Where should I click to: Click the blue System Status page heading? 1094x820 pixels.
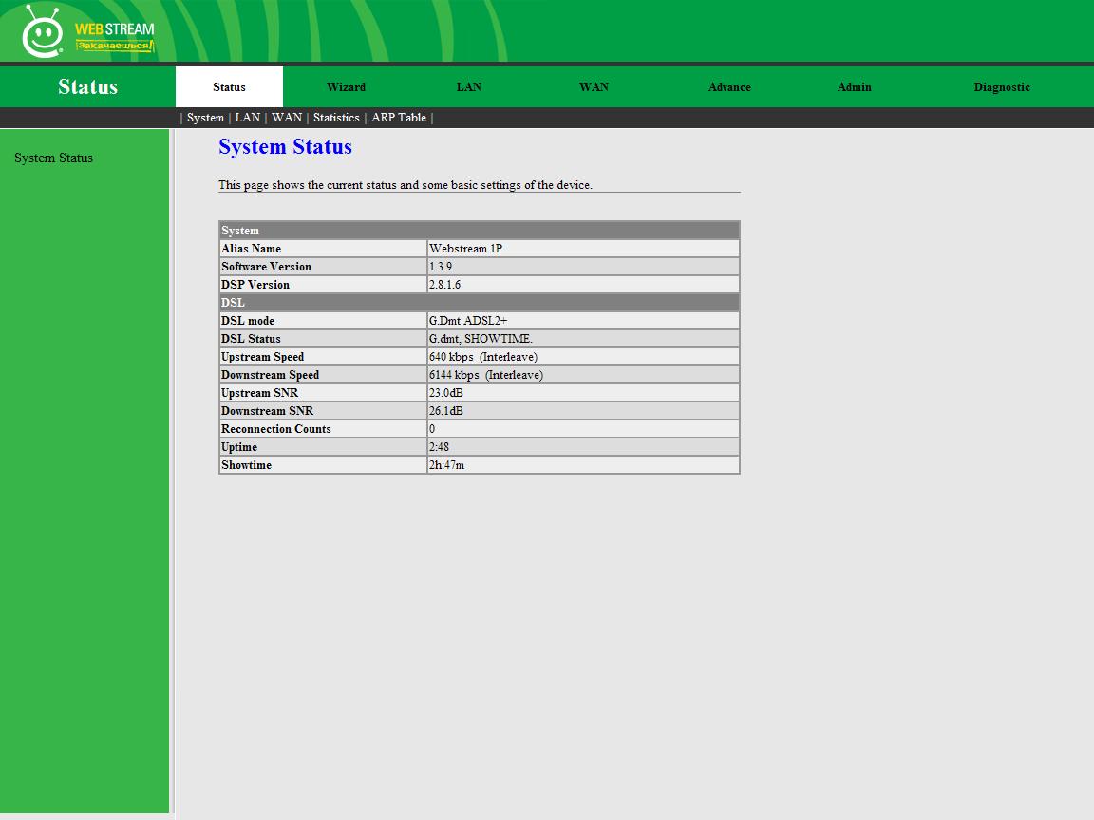tap(285, 147)
